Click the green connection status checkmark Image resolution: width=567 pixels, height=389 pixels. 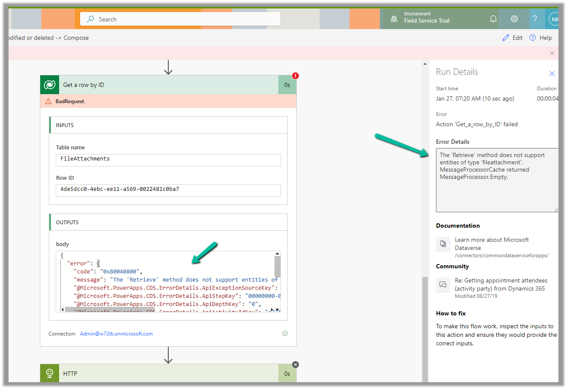285,333
